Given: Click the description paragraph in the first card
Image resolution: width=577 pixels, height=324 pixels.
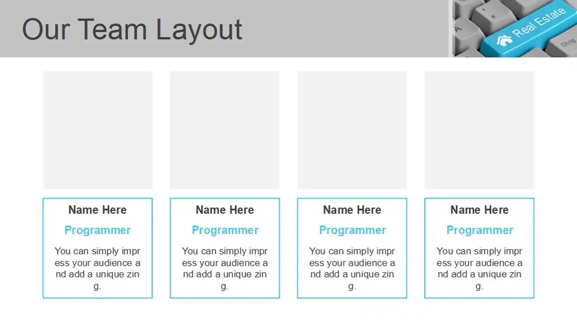Looking at the screenshot, I should pos(97,268).
